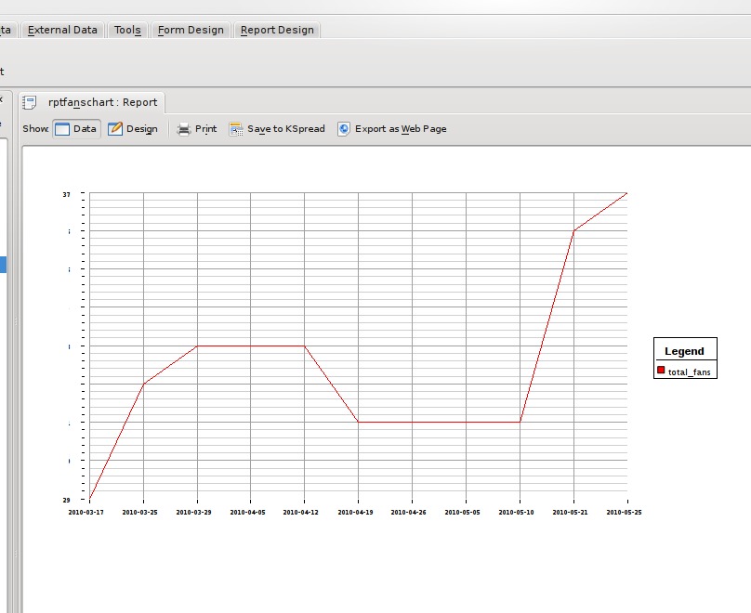This screenshot has width=751, height=613.
Task: Open the Tools tab
Action: coord(127,30)
